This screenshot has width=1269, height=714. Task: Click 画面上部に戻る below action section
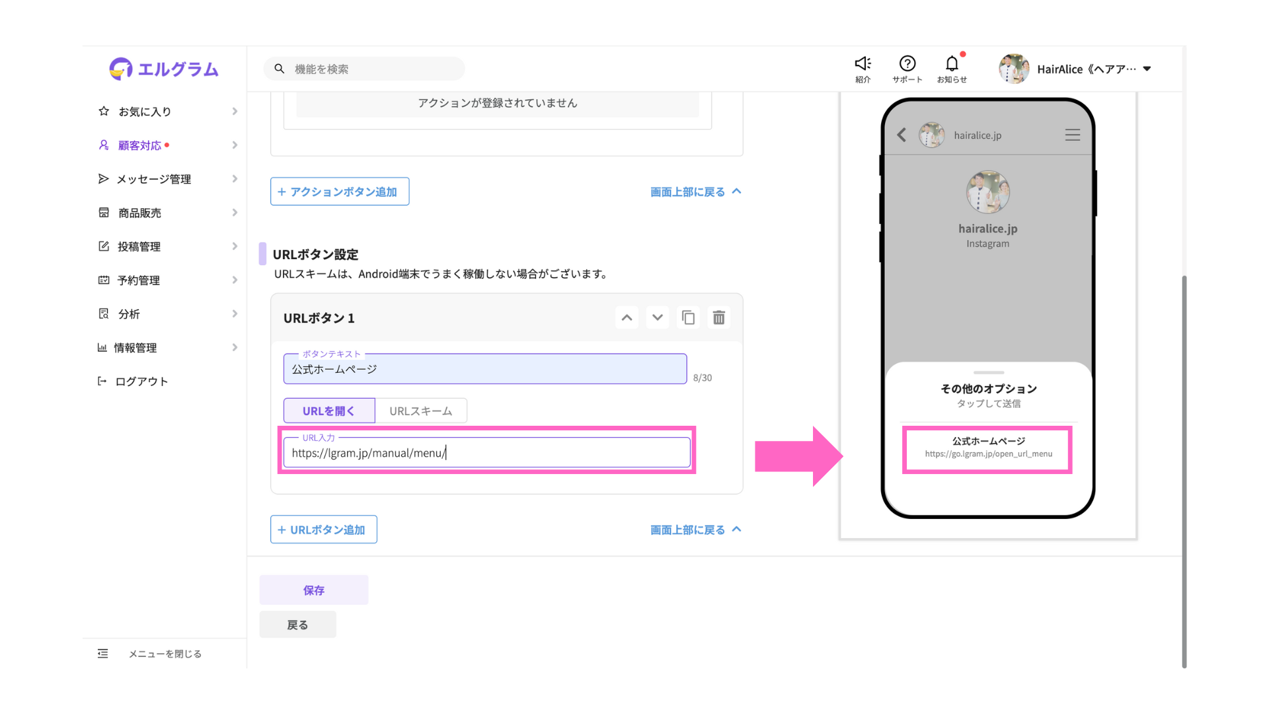coord(696,192)
